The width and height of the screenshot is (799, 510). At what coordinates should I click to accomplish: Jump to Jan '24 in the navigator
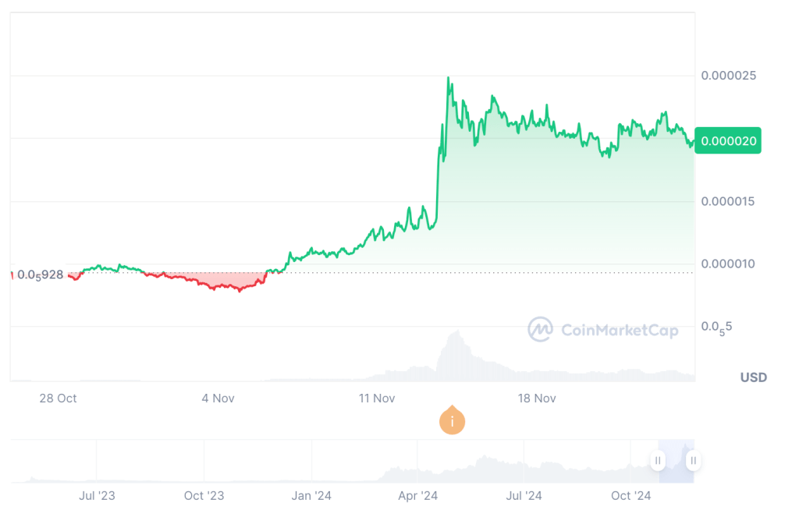pos(311,496)
